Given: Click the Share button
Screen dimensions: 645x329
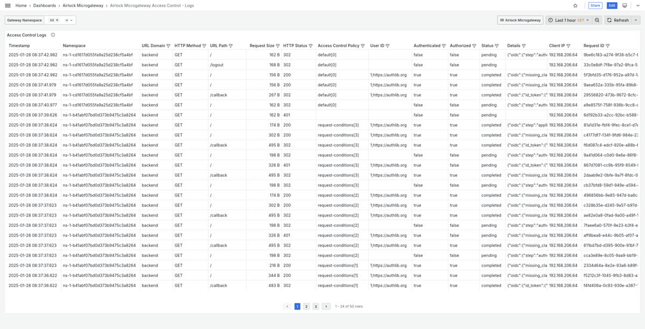Looking at the screenshot, I should (595, 5).
